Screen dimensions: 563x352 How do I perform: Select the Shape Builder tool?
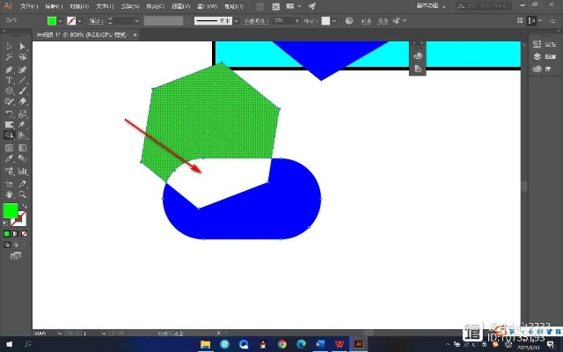pyautogui.click(x=9, y=135)
